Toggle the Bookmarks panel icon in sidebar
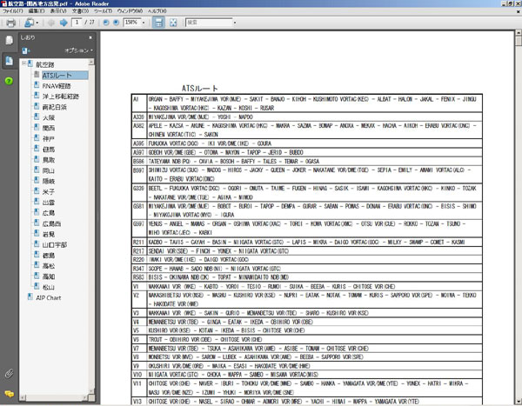 coord(9,61)
